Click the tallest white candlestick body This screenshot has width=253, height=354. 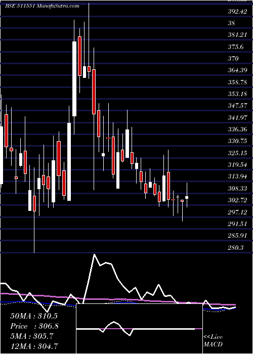69,162
